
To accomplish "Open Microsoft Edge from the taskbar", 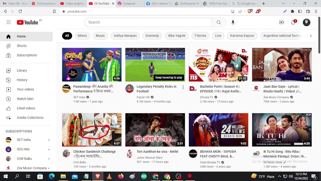I will pyautogui.click(x=52, y=176).
